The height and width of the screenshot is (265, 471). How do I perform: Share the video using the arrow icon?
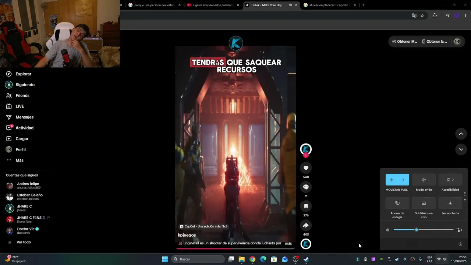pos(306,225)
